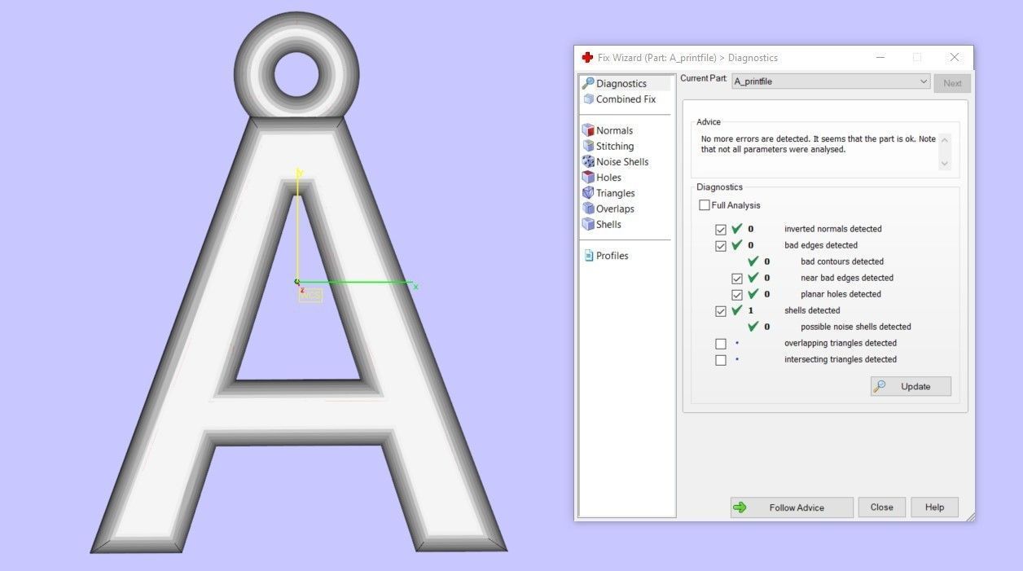Go to the Stitching page

click(614, 146)
